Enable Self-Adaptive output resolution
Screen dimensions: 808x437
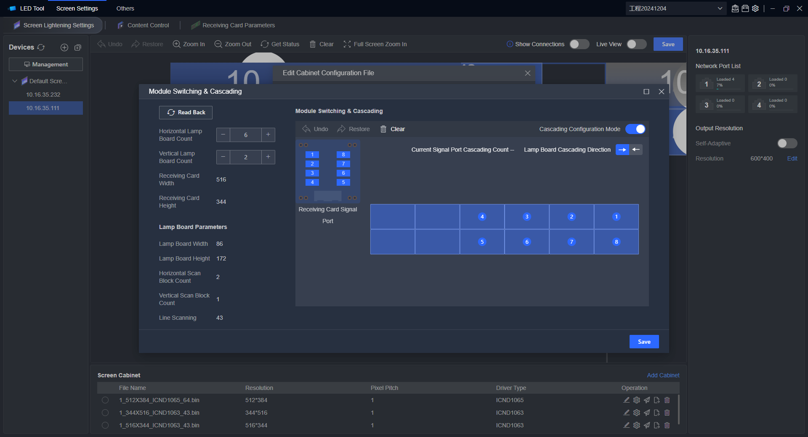787,143
